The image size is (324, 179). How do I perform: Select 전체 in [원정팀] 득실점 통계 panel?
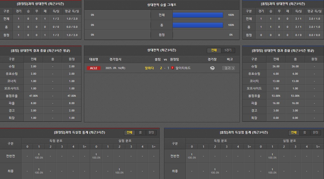129,132
